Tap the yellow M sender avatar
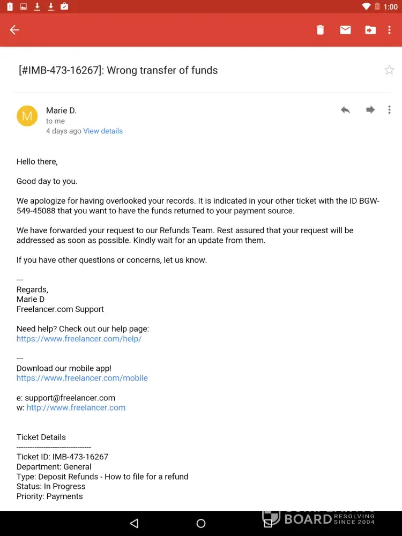Viewport: 402px width, 536px height. pyautogui.click(x=27, y=116)
